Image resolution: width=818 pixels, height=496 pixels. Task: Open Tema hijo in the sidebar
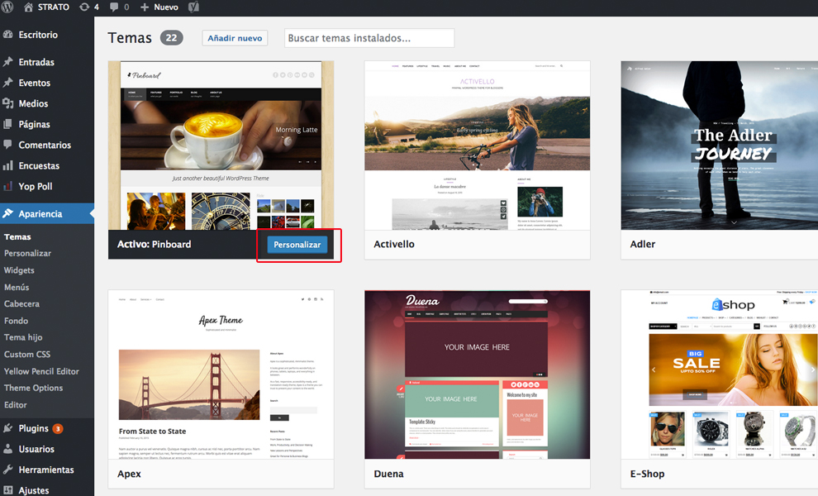click(x=23, y=337)
